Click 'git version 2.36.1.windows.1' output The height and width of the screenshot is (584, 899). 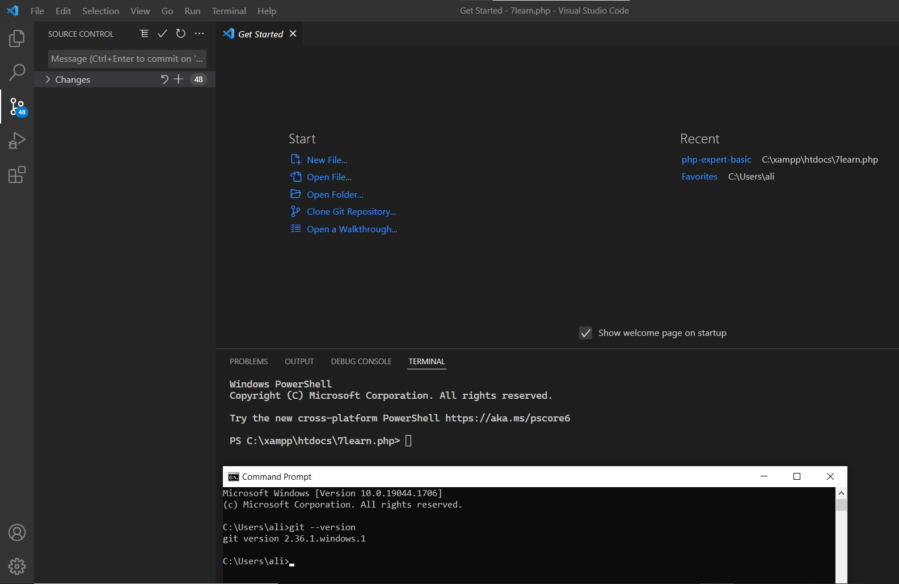click(x=294, y=539)
